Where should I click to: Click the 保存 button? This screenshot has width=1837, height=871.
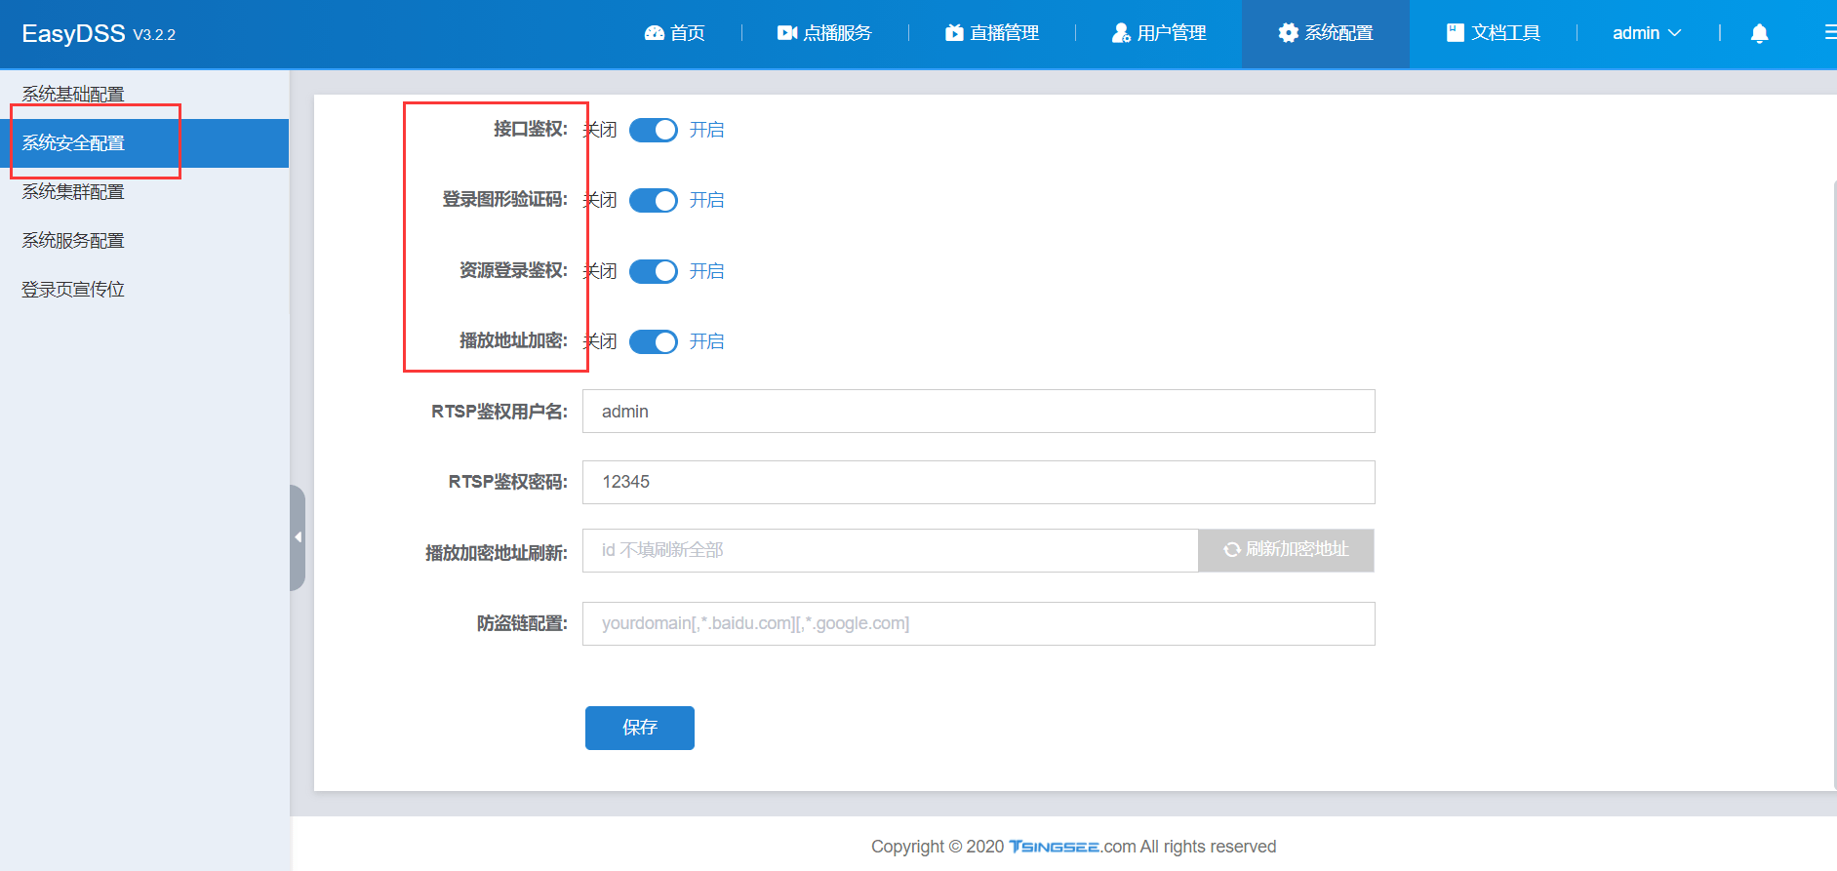[640, 728]
